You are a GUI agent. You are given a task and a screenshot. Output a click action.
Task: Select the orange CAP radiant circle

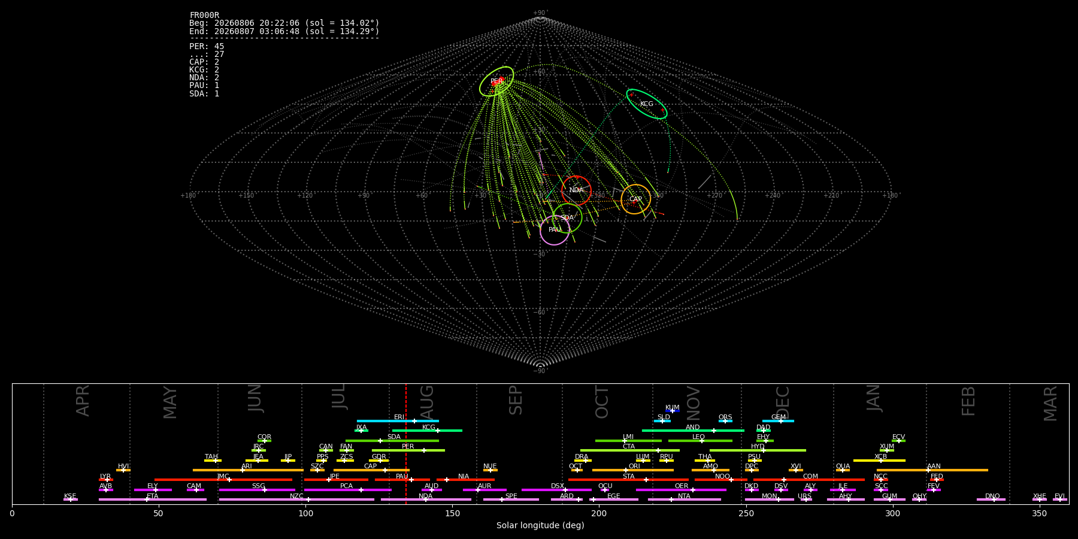635,199
